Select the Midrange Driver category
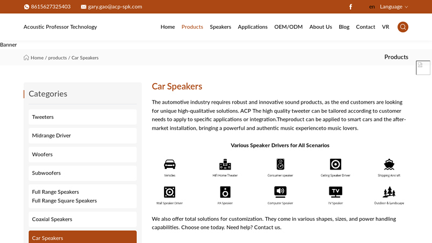Image resolution: width=432 pixels, height=243 pixels. tap(83, 136)
